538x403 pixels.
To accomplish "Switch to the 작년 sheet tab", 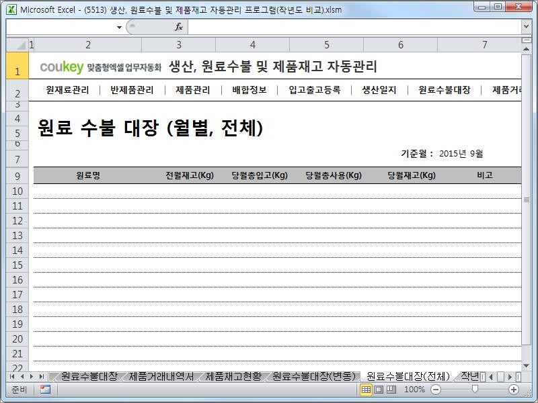I will [469, 376].
